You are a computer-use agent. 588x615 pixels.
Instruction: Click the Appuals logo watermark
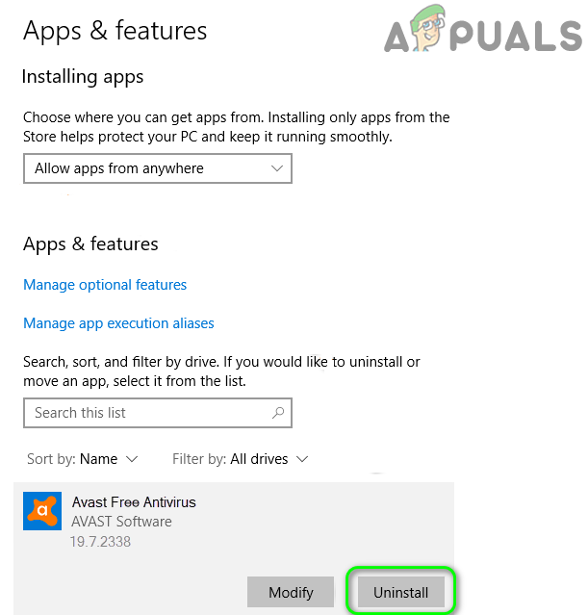pos(482,30)
